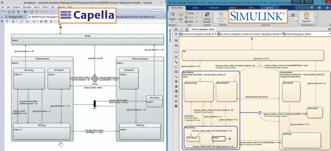Open the Data Inspector in Simulink

[306, 17]
